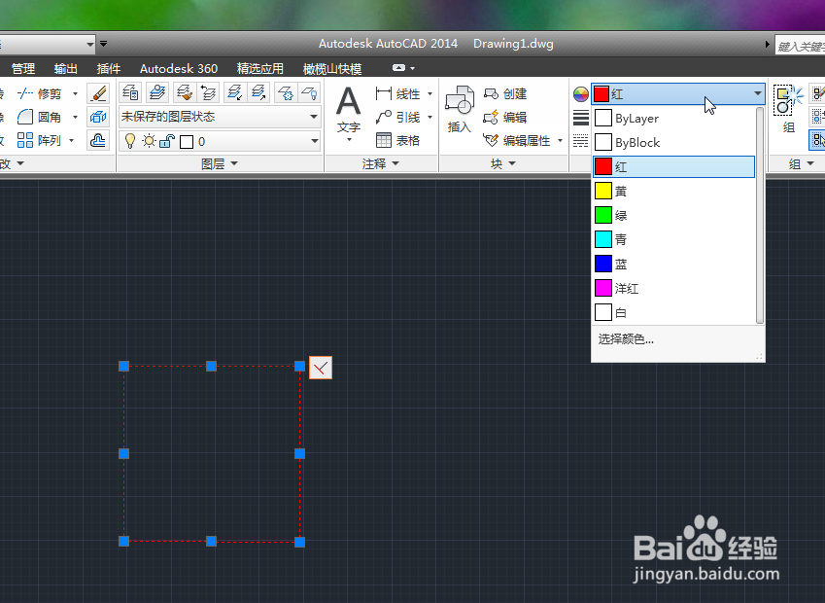Click the layer color white square swatch
The height and width of the screenshot is (603, 825).
[187, 142]
